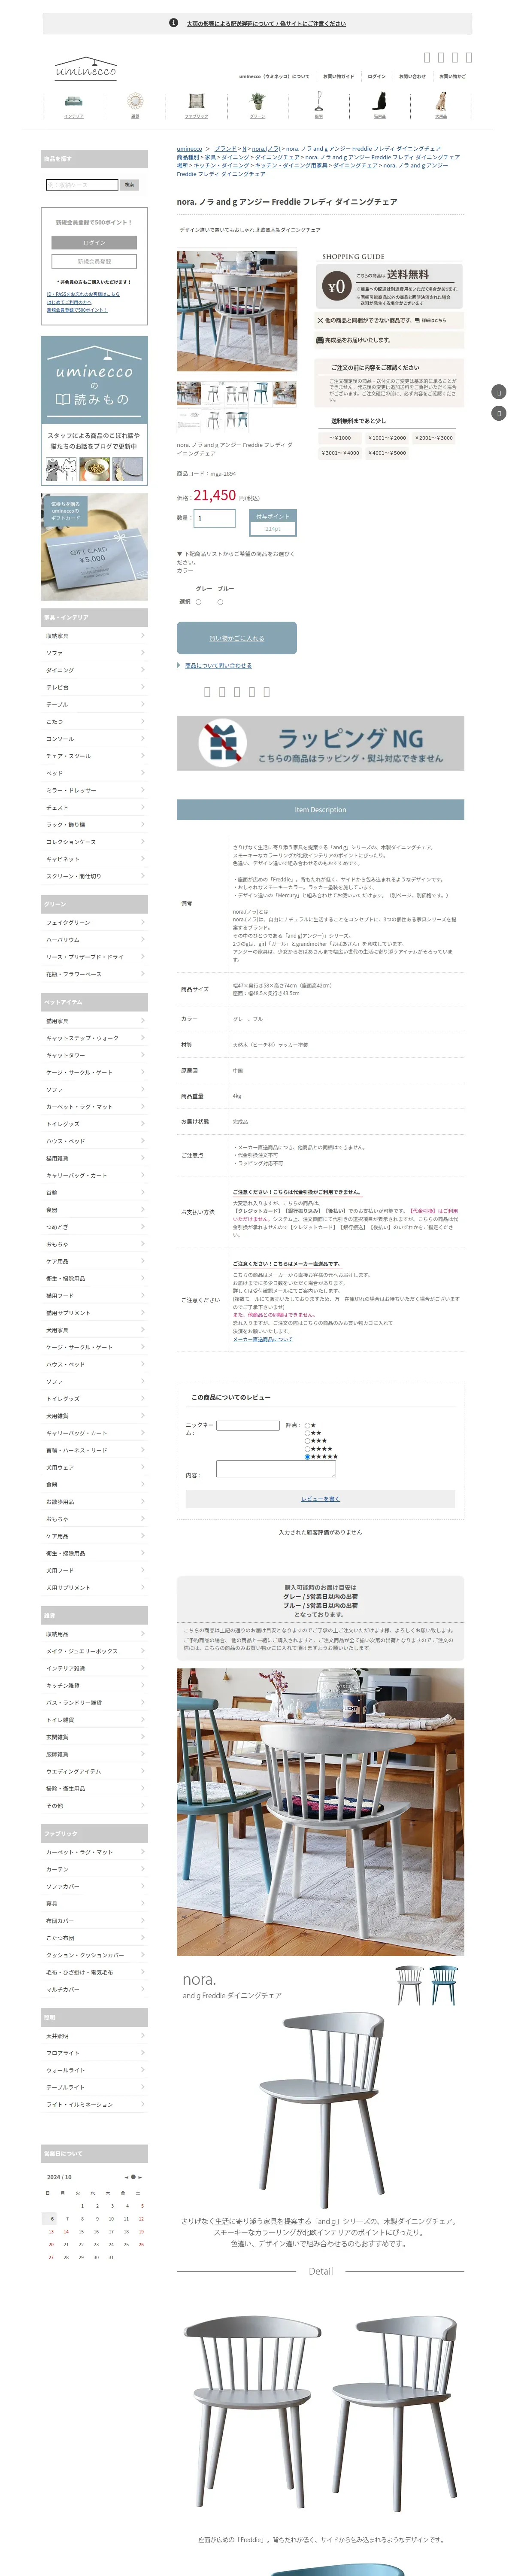Click the sidebar product search field
515x2576 pixels.
click(x=82, y=185)
